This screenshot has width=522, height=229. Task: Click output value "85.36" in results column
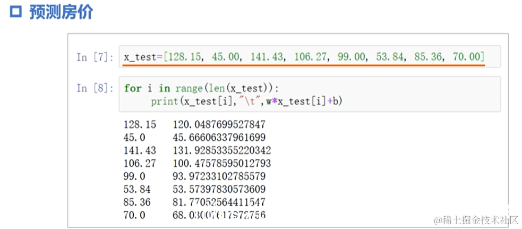(137, 202)
